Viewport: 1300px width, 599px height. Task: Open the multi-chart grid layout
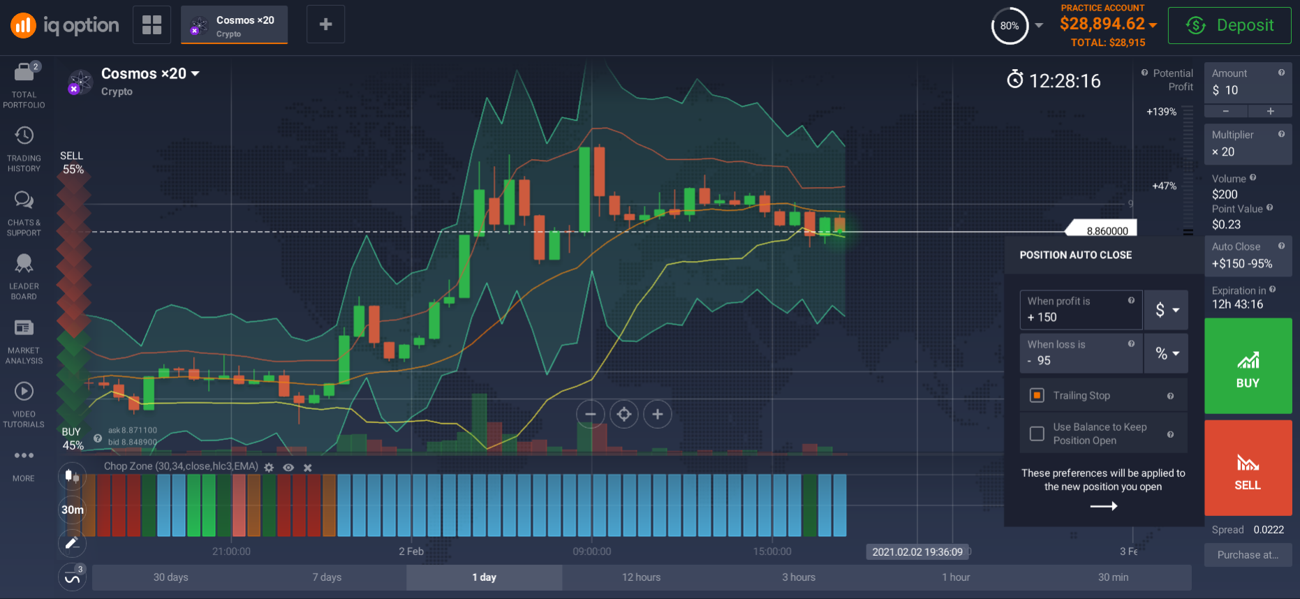point(152,24)
